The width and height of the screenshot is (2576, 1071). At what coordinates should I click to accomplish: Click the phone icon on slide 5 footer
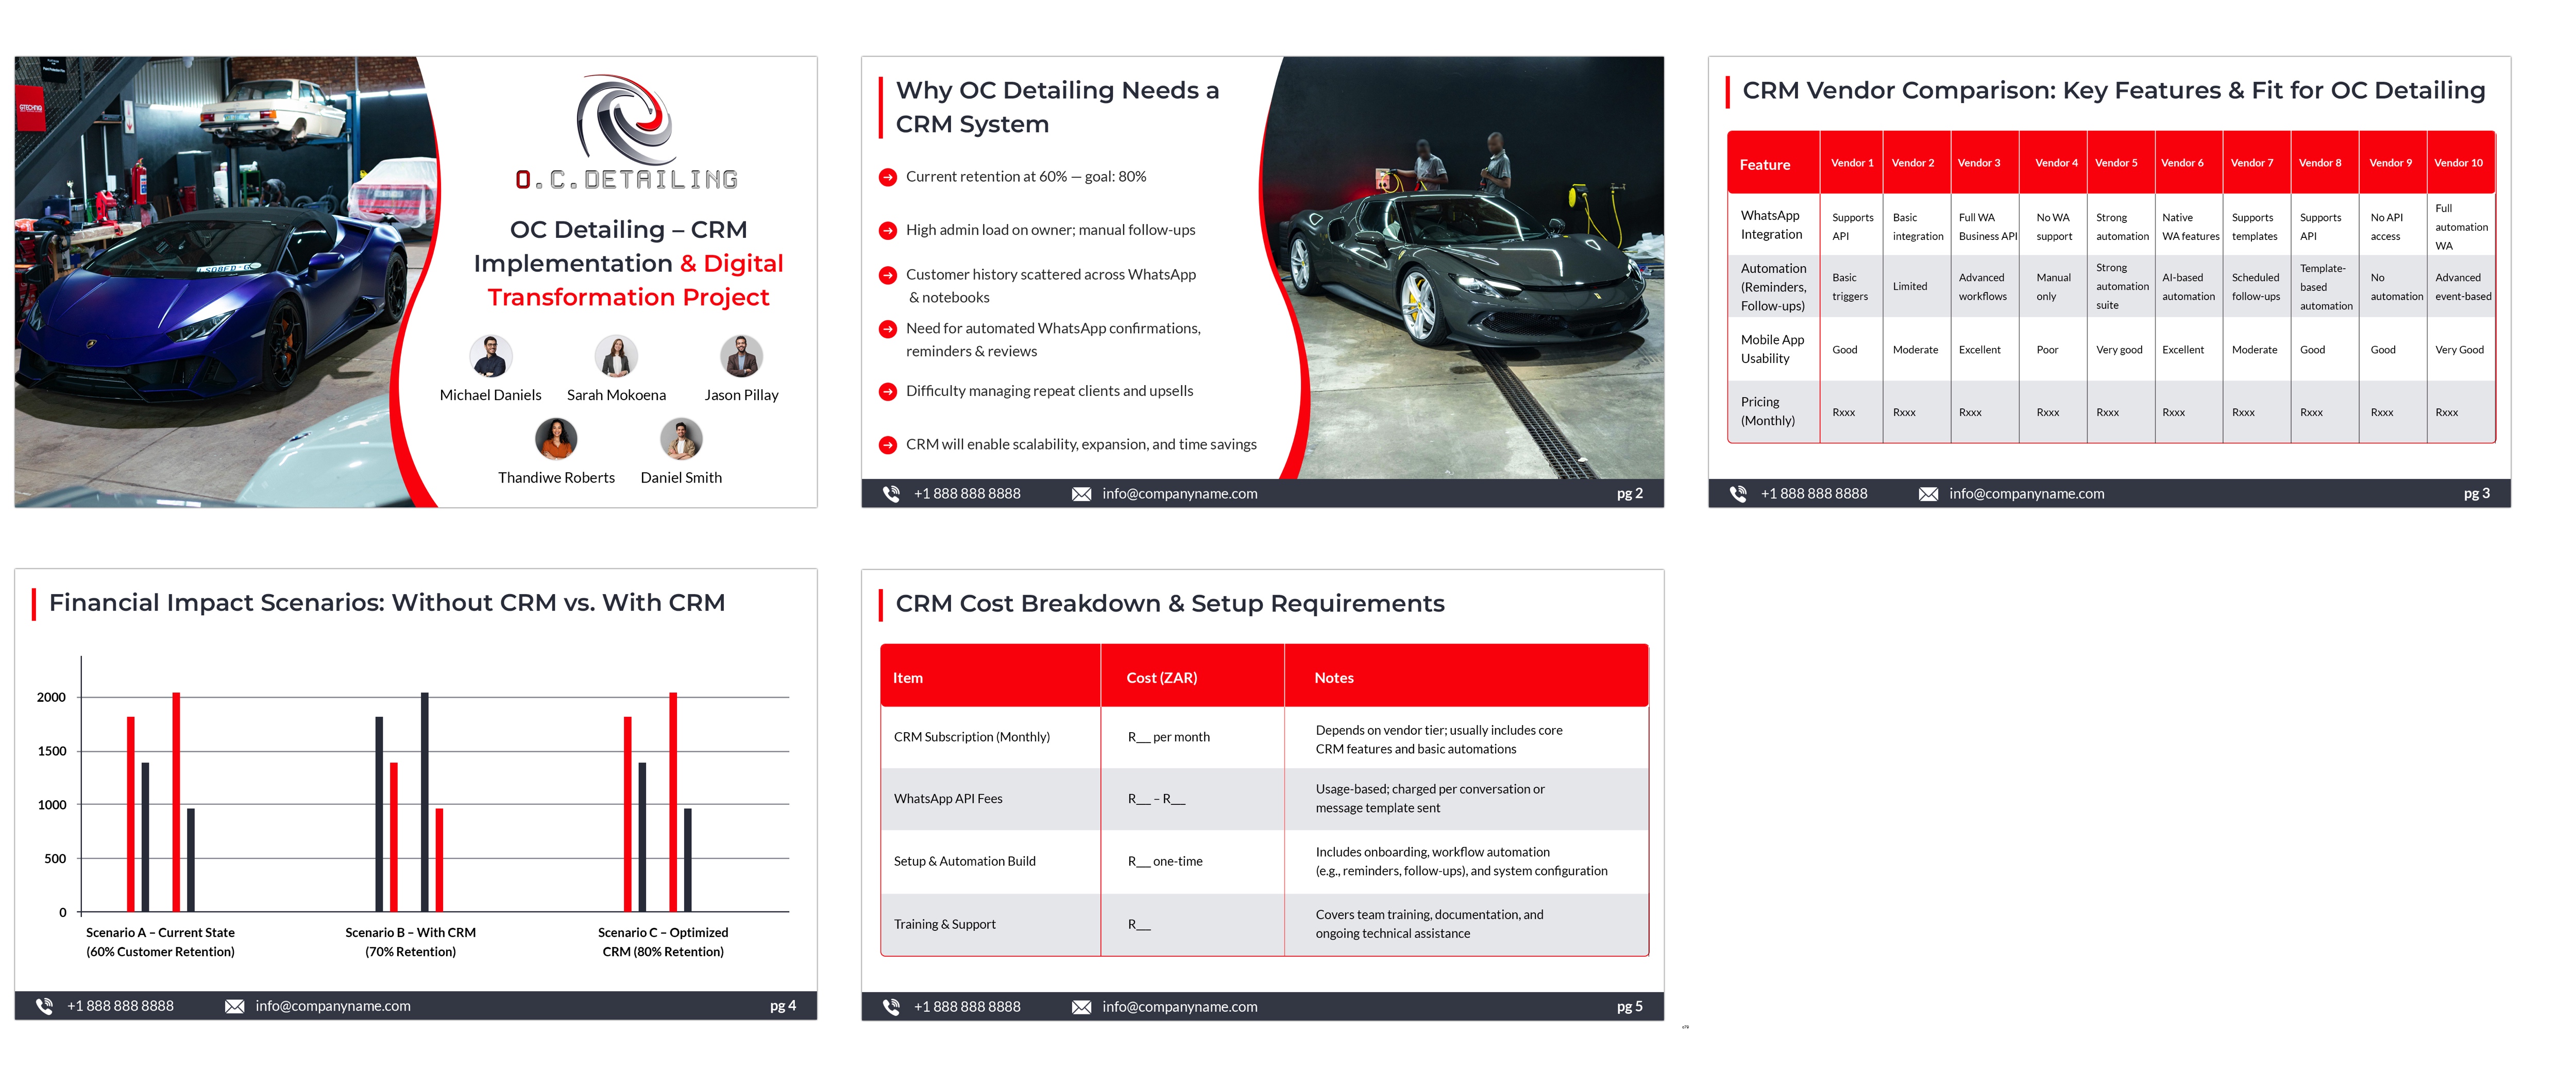point(891,1007)
